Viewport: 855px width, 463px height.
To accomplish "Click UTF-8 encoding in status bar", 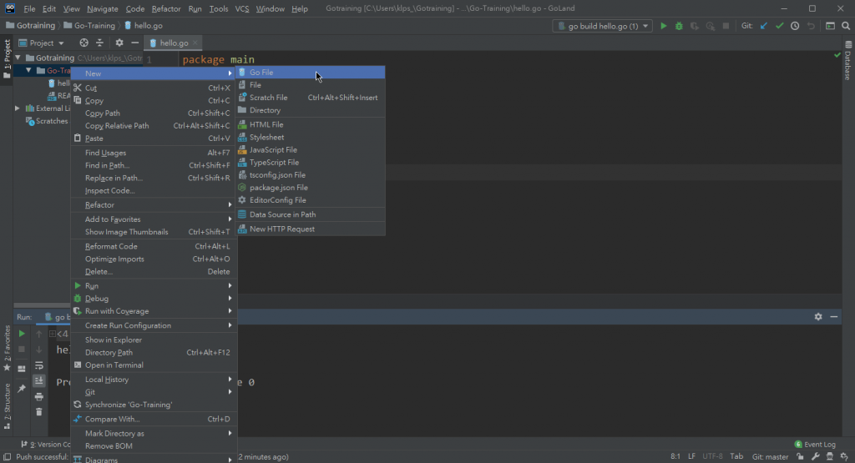I will (x=712, y=456).
